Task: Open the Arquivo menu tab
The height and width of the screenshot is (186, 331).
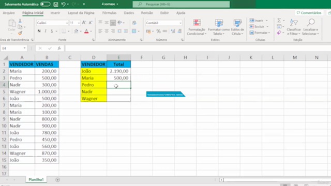Action: (9, 13)
